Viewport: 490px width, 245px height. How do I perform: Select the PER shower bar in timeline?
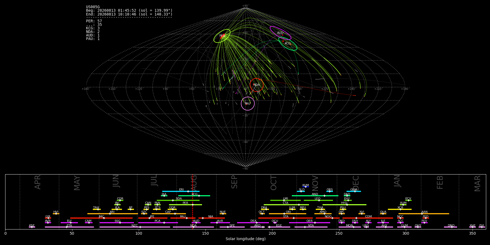coord(185,205)
